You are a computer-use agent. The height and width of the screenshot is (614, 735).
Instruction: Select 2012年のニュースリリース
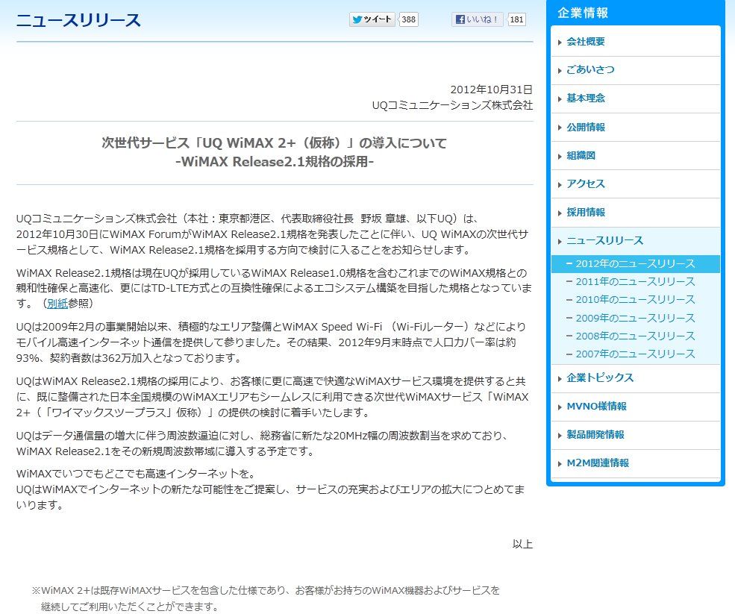635,264
